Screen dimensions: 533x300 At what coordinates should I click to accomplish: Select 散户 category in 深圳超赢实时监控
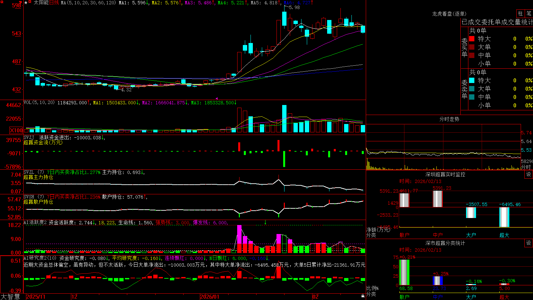tap(404, 235)
